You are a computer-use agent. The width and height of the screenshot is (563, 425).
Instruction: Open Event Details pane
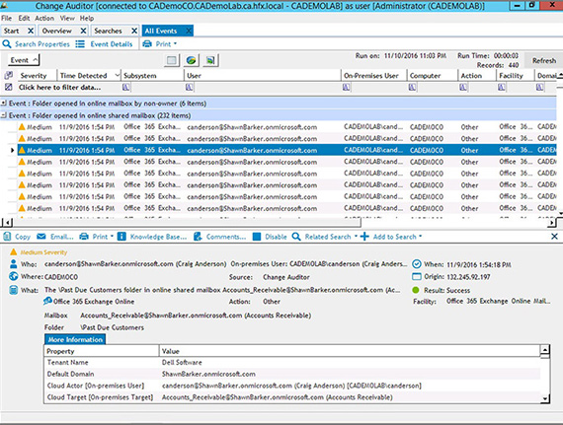tap(104, 44)
